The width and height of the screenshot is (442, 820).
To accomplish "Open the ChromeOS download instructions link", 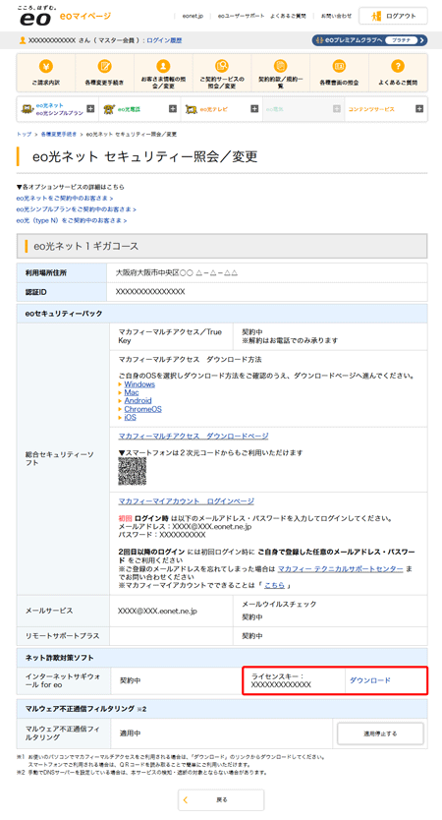I will [142, 409].
